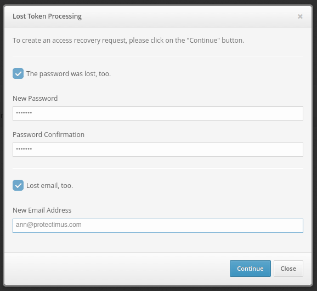Click "The password was lost, too." label text

coord(69,74)
